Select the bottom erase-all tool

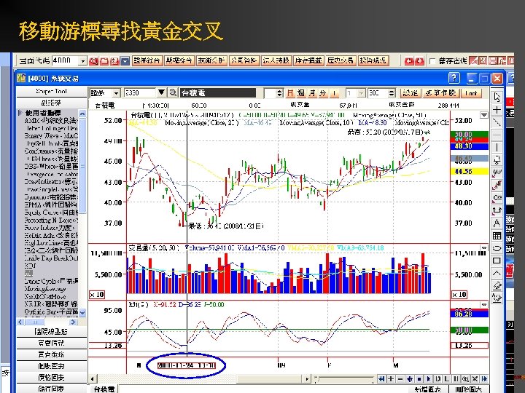click(497, 298)
